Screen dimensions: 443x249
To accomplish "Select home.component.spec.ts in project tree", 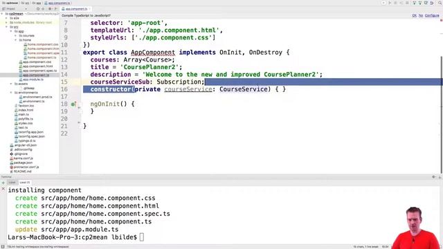I will click(x=42, y=53).
